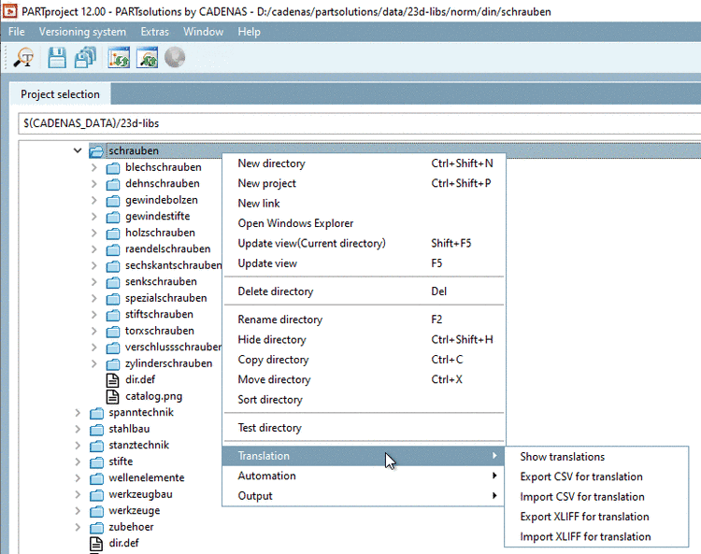Choose Sort directory
The image size is (701, 554).
(x=364, y=400)
